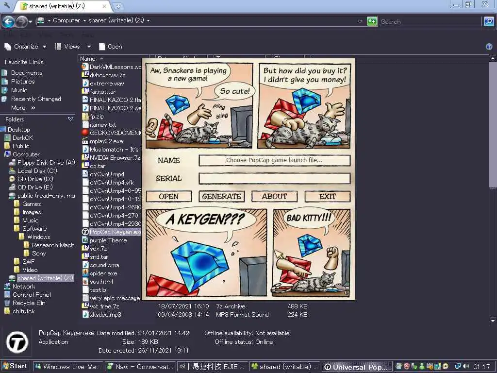The height and width of the screenshot is (373, 497).
Task: Click the SERIAL field in the keygen
Action: (275, 178)
